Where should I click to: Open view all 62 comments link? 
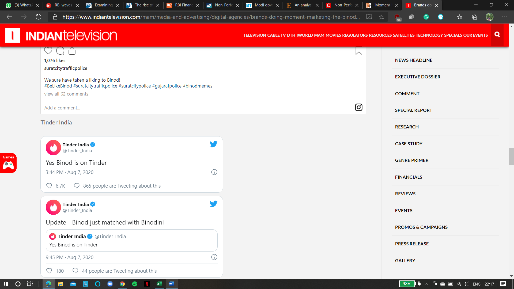coord(66,94)
